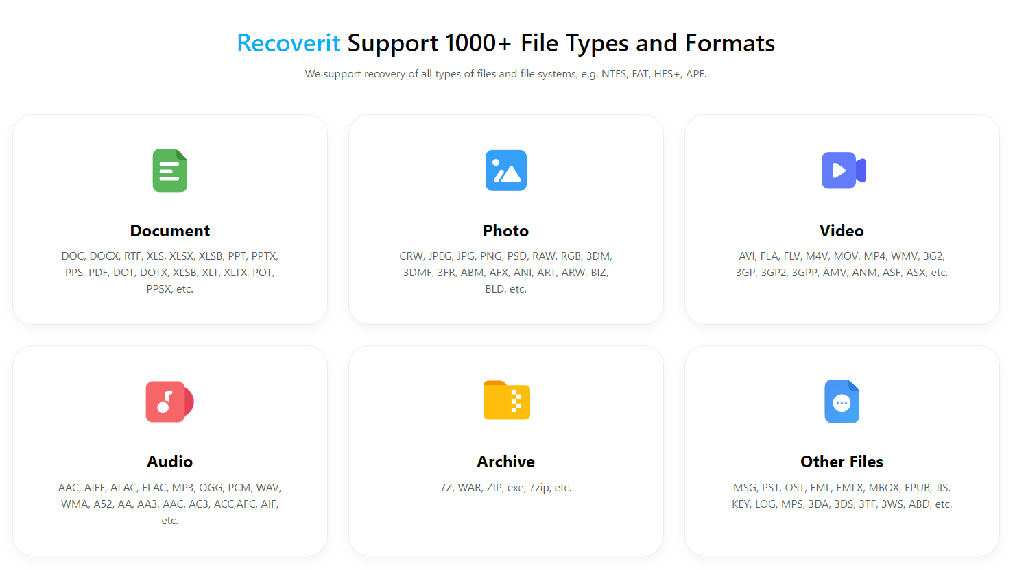Click the Video format list starting with AVI, FLA
The width and height of the screenshot is (1026, 570).
(x=842, y=264)
